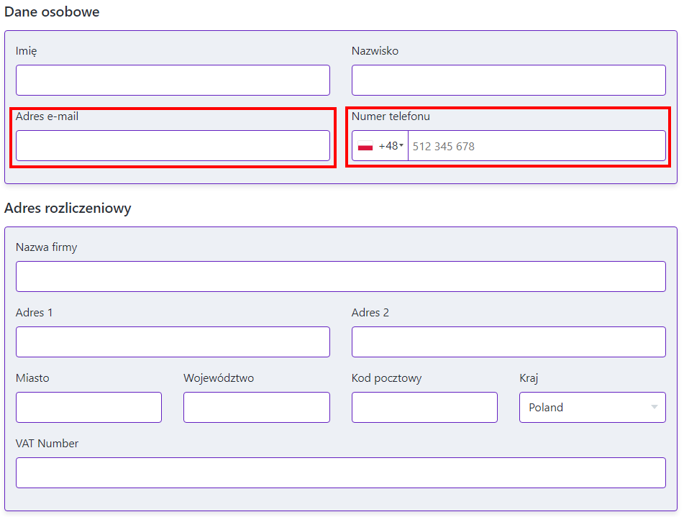Click the Adres rozliczeniowy section heading
Screen dimensions: 684x517
point(68,209)
